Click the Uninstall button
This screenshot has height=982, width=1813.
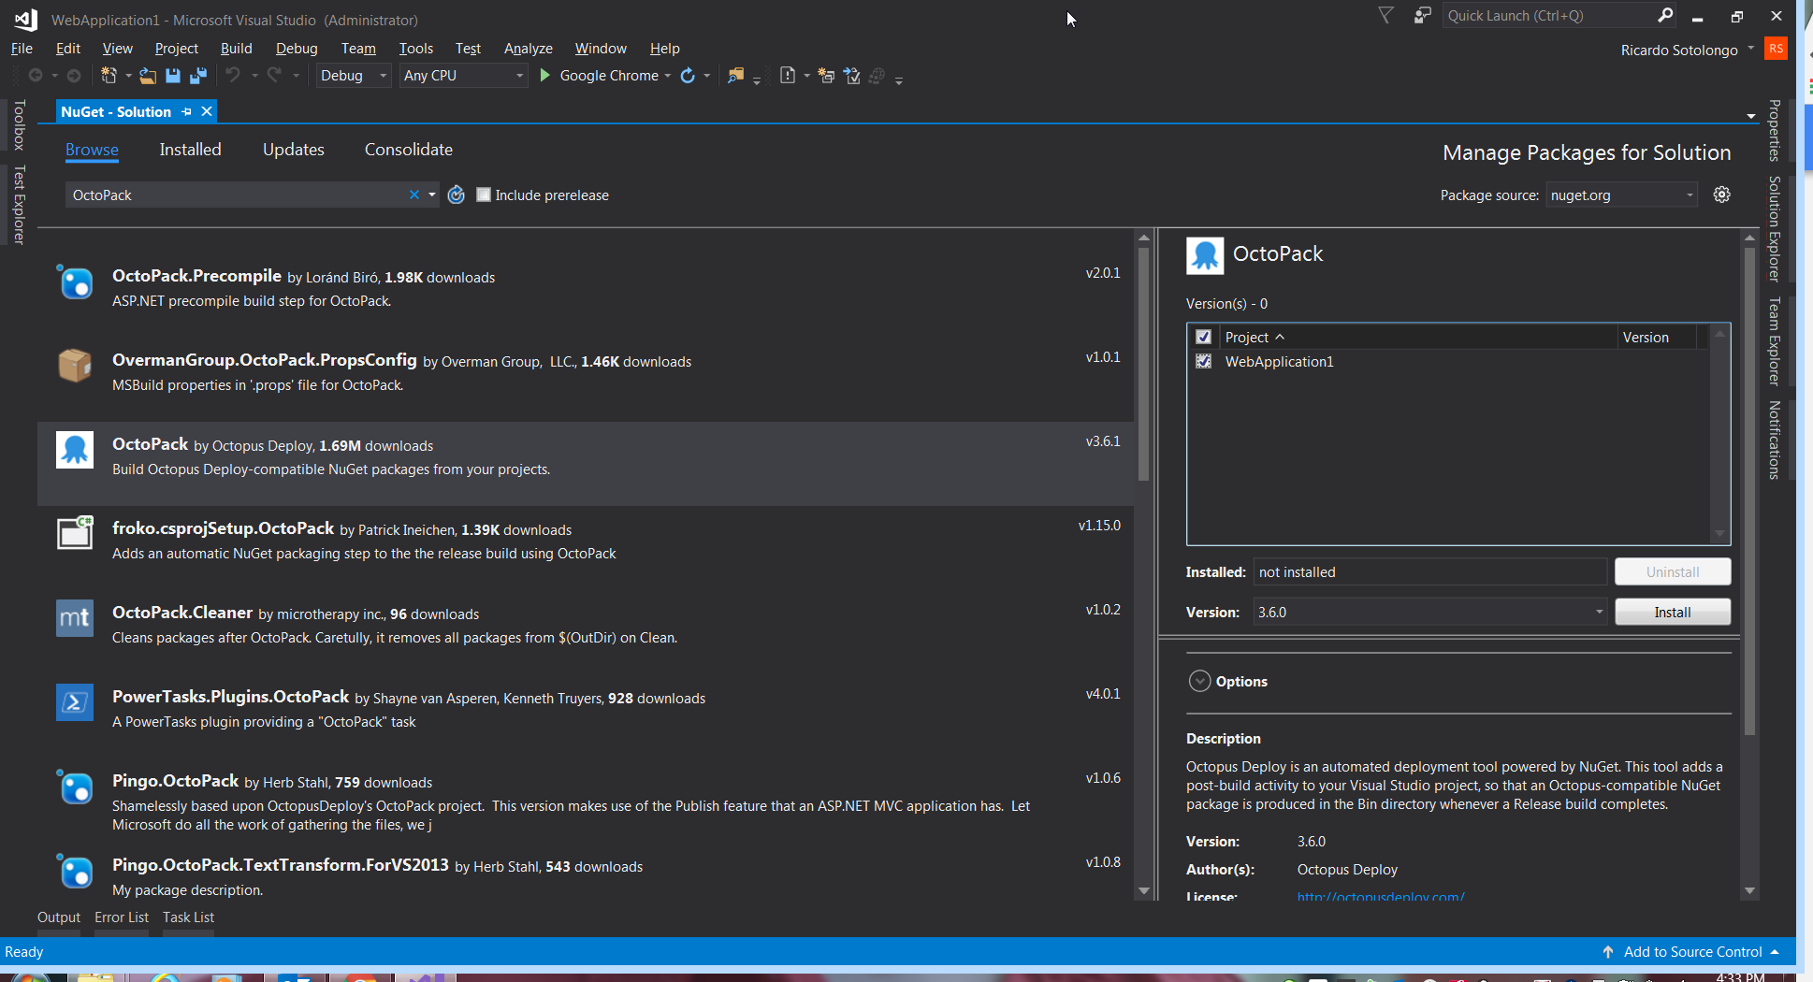click(1673, 571)
